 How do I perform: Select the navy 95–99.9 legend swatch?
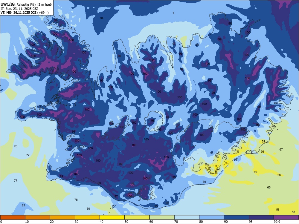[x=261, y=217]
